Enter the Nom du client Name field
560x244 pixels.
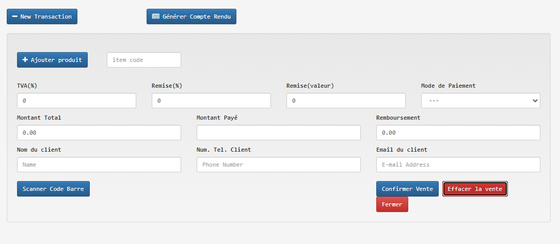[99, 165]
